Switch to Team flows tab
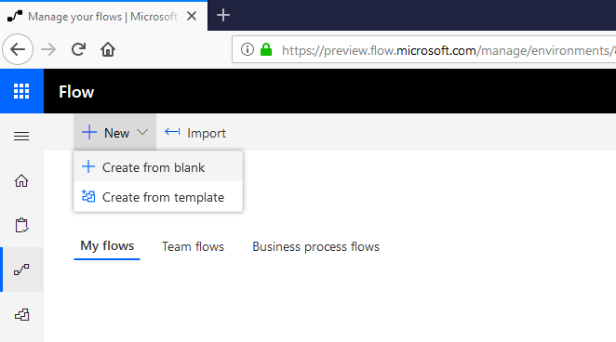616x342 pixels. pos(193,246)
